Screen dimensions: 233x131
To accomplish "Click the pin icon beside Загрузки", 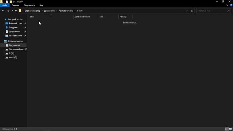I will click(x=25, y=28).
